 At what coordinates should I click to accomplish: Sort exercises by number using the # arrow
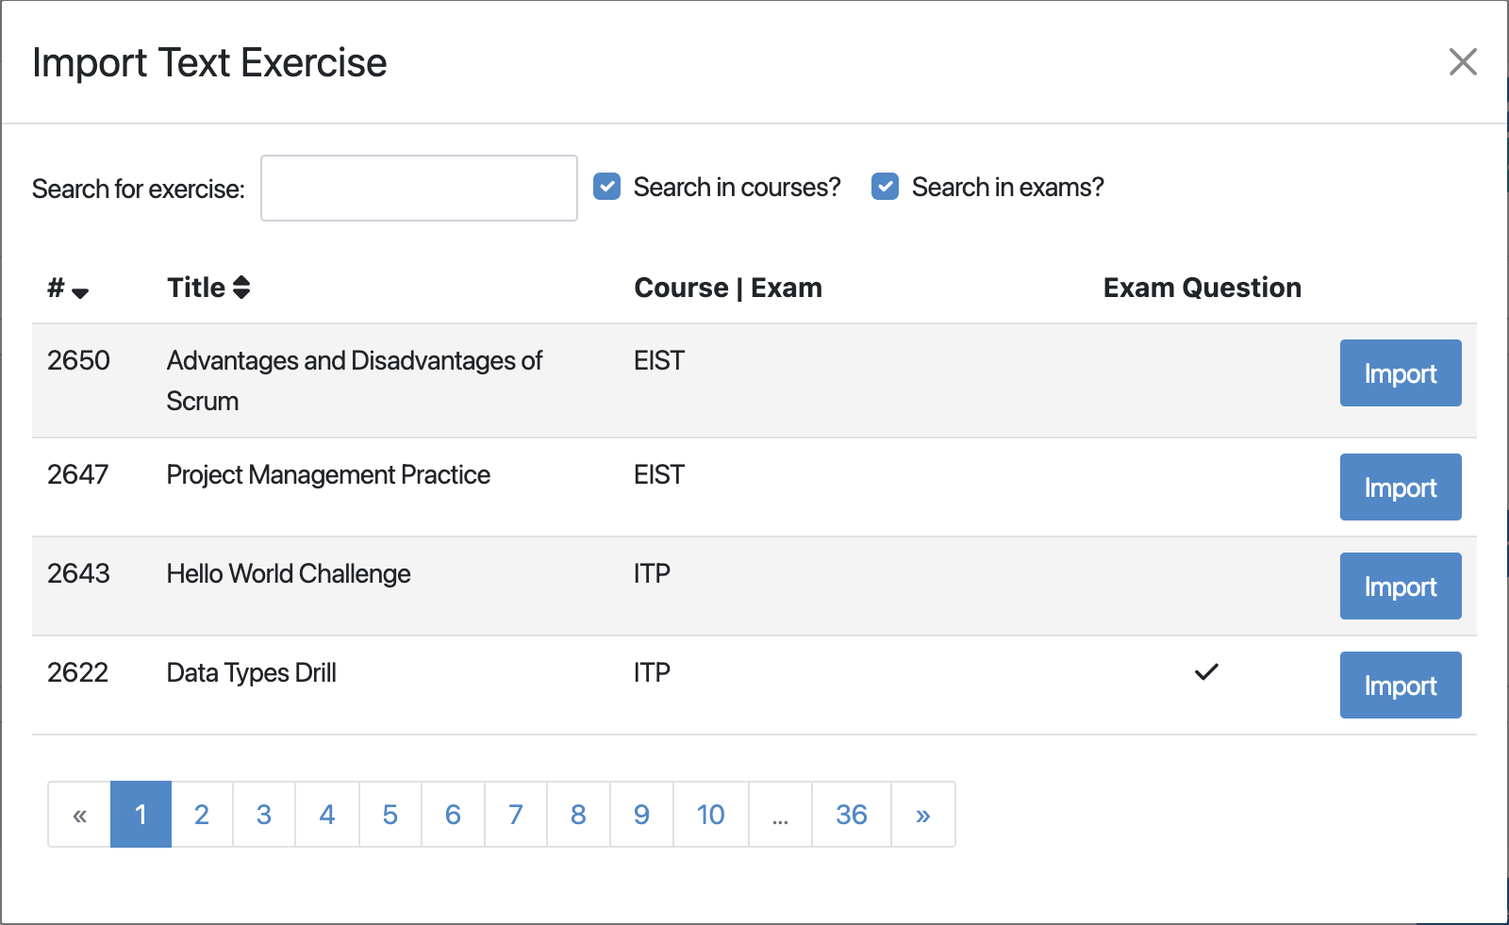click(x=82, y=292)
